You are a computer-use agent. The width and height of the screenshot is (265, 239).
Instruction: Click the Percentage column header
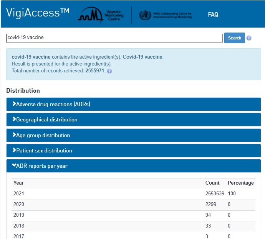click(x=241, y=183)
